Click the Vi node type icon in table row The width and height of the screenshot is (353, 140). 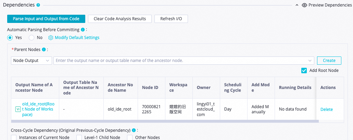pos(18,110)
